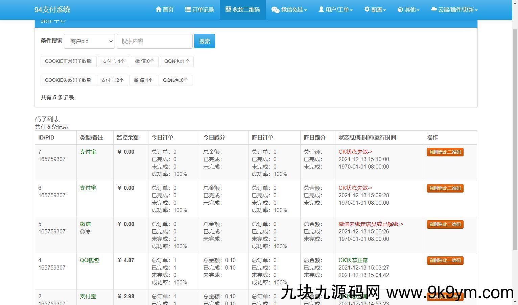Image resolution: width=518 pixels, height=305 pixels.
Task: Click the 微信:1个 invalid cookie badge
Action: tap(143, 80)
